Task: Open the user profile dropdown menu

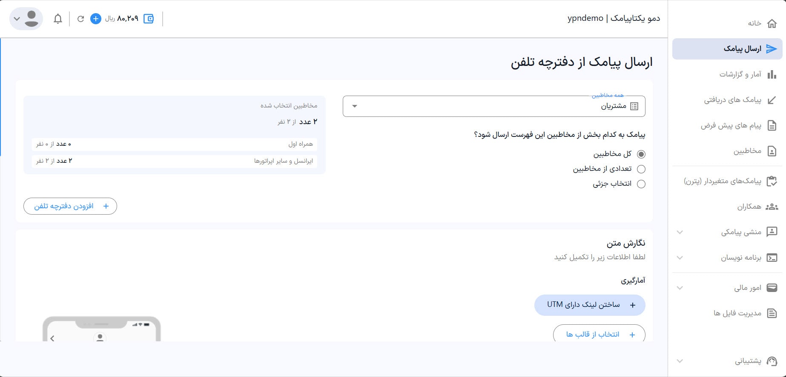Action: (26, 19)
